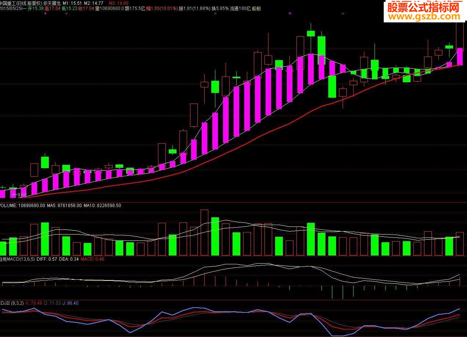Click the high price 高17.04
The width and height of the screenshot is (467, 337).
[x=52, y=8]
